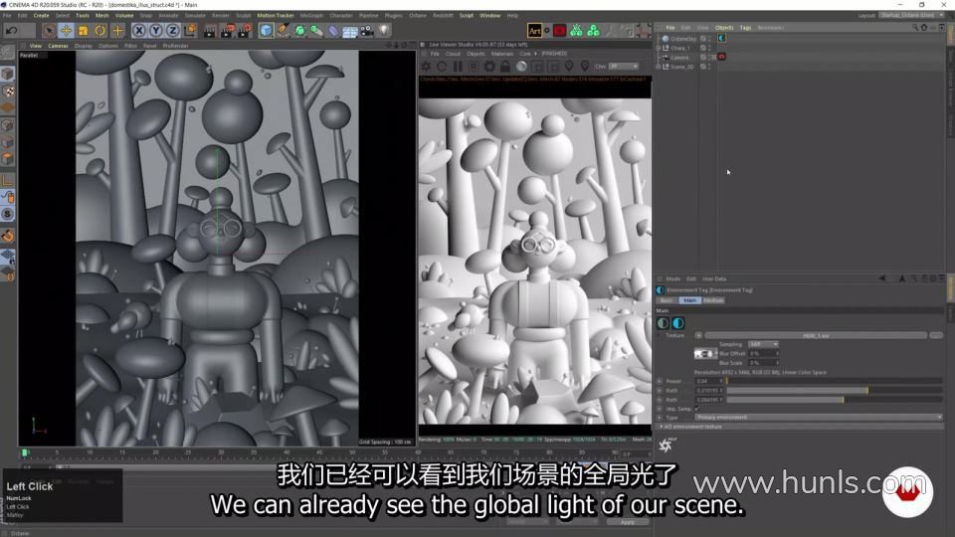Viewport: 955px width, 537px height.
Task: Open the Tools menu
Action: [x=83, y=15]
